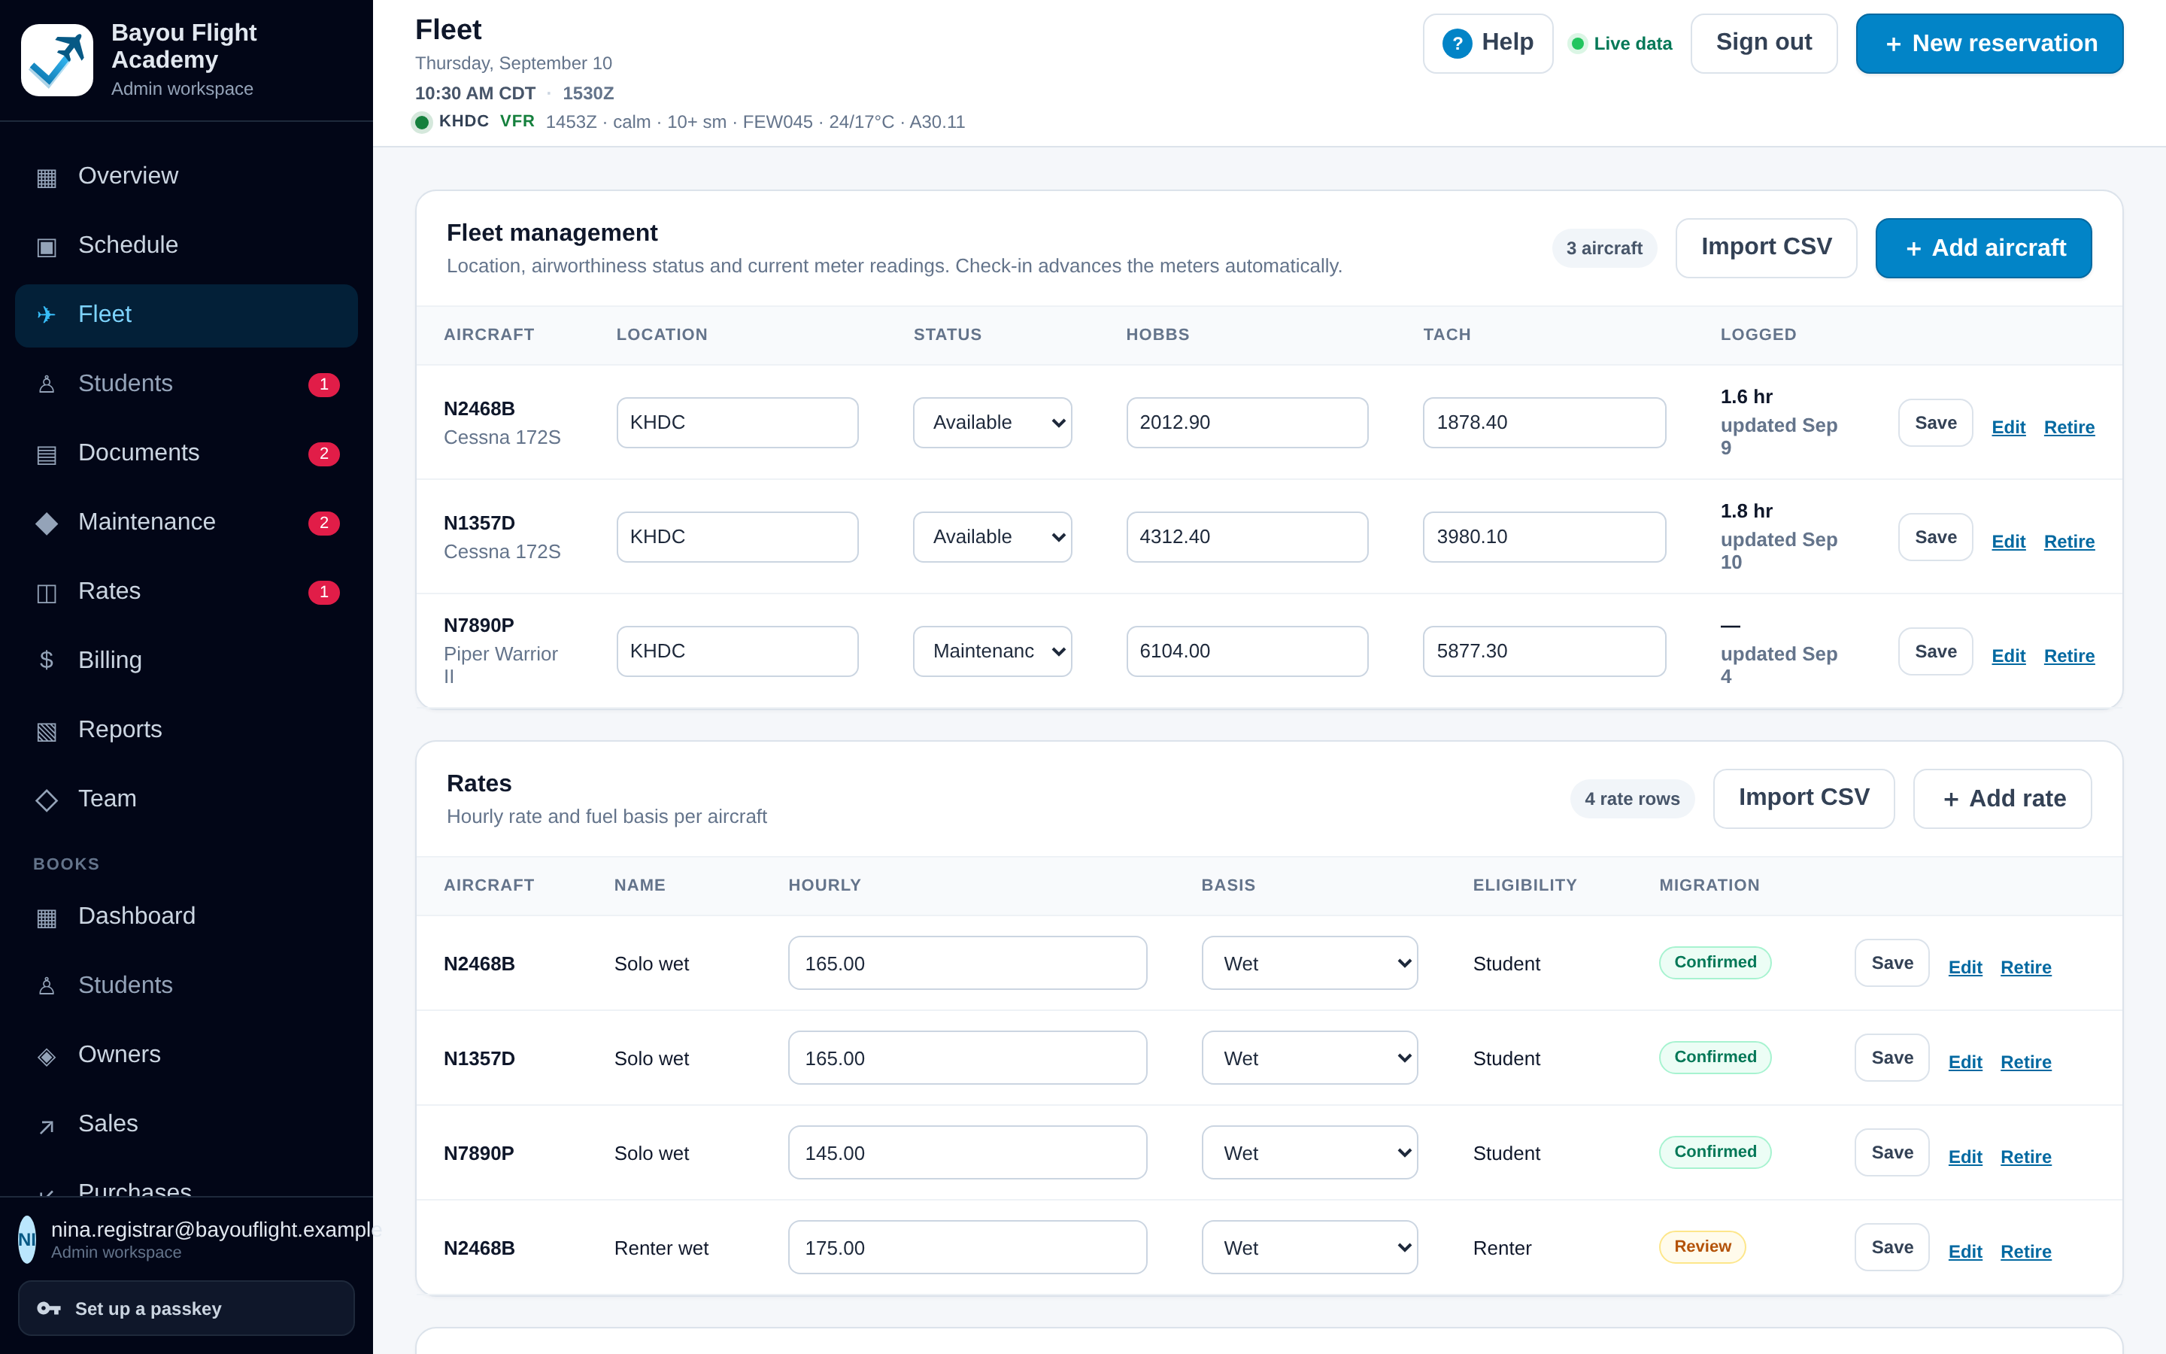Open the Overview menu item
The height and width of the screenshot is (1354, 2166).
(x=187, y=177)
